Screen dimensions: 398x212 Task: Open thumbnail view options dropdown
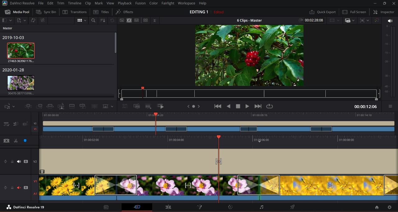(x=85, y=20)
